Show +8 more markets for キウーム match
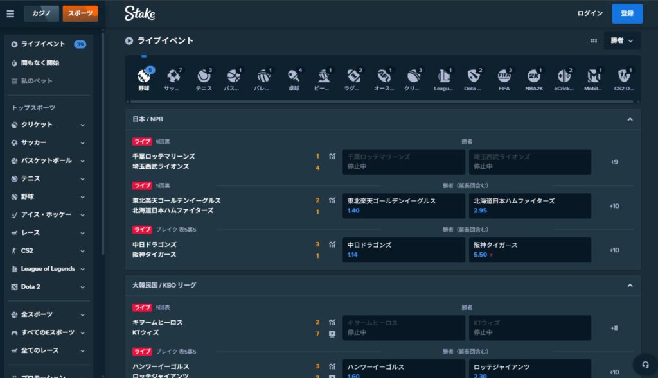 pyautogui.click(x=614, y=328)
